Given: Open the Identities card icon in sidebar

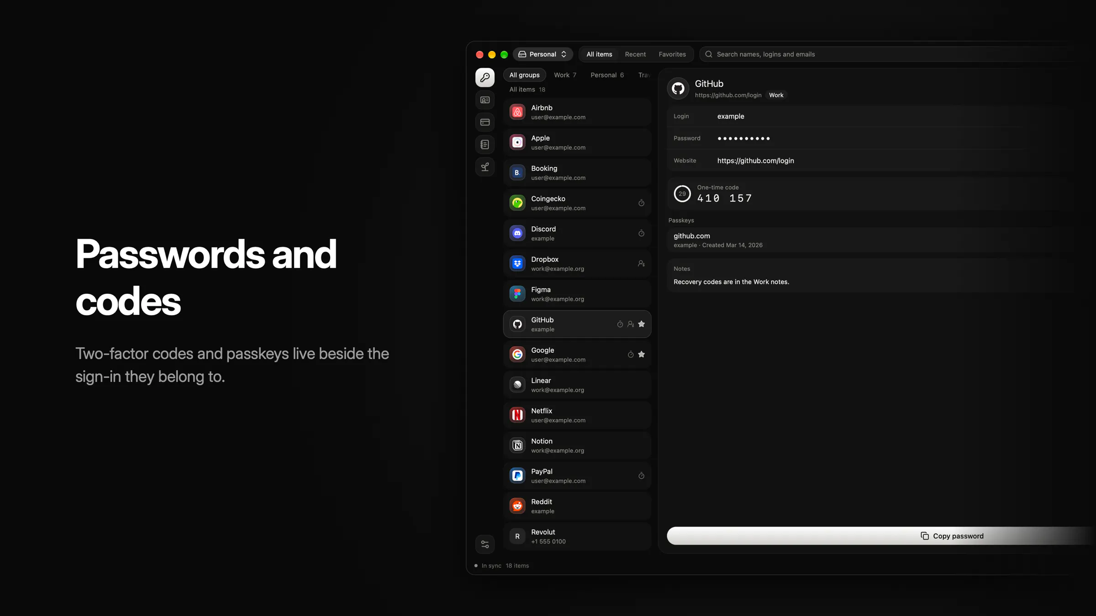Looking at the screenshot, I should coord(485,100).
